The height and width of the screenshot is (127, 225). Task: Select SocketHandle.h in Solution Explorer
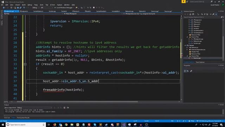coord(198,31)
